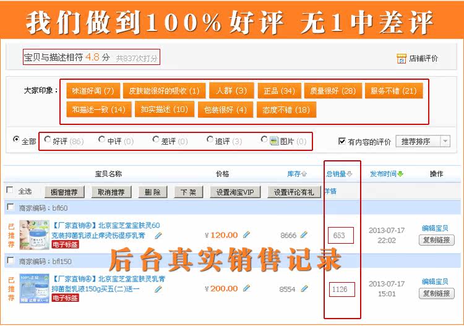Edit price pencil next to ¥200.00

click(246, 288)
